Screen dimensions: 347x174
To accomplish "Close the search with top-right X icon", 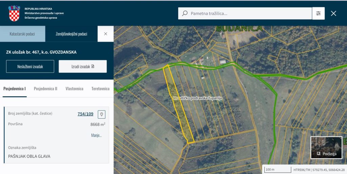I will point(333,14).
